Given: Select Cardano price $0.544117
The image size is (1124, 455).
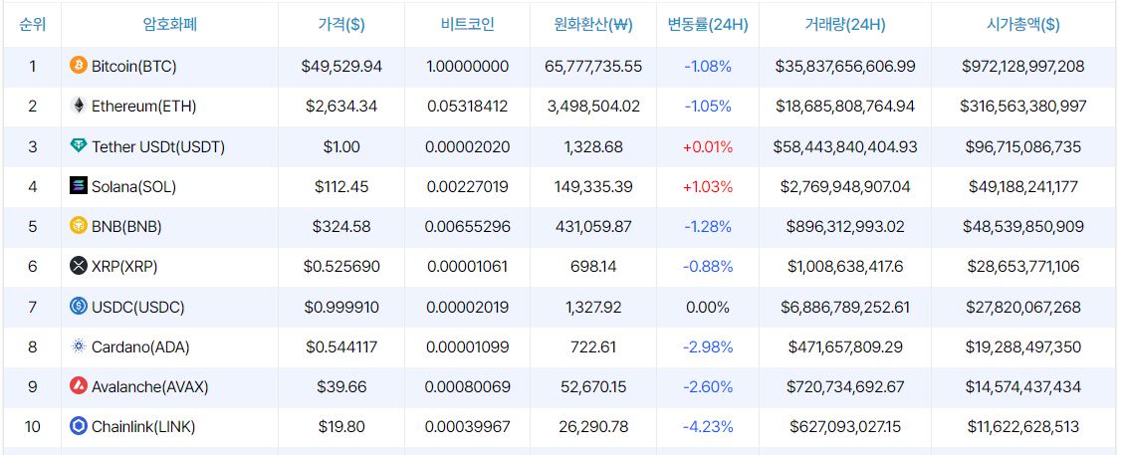Looking at the screenshot, I should click(341, 347).
